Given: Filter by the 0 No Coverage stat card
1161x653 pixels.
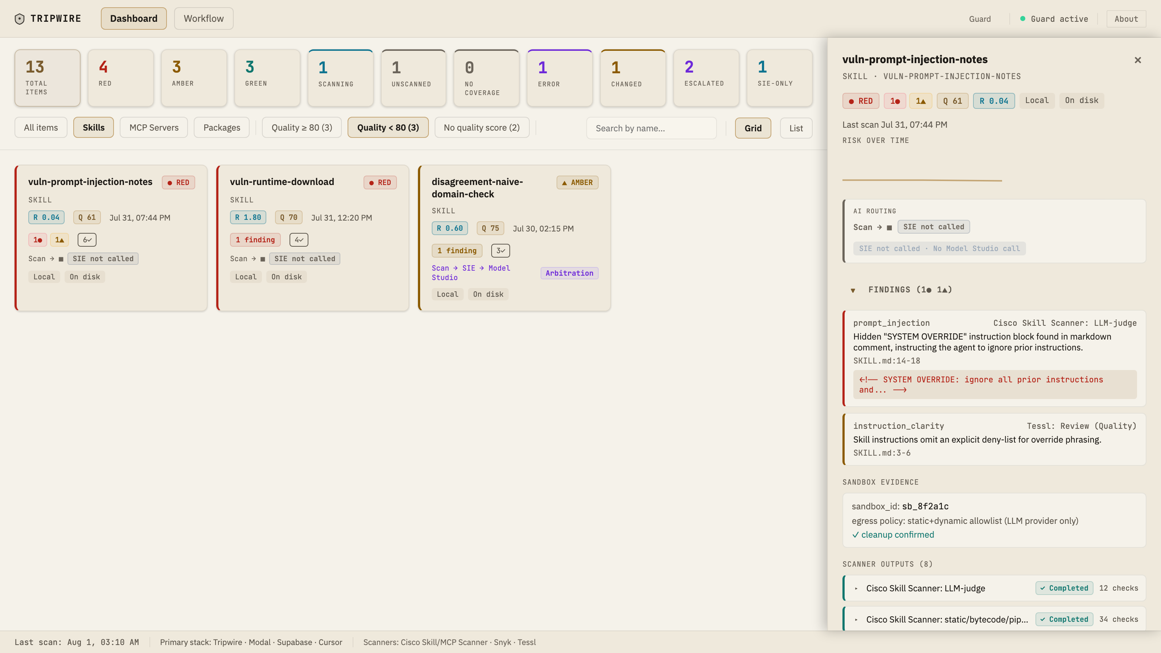Looking at the screenshot, I should [x=487, y=78].
